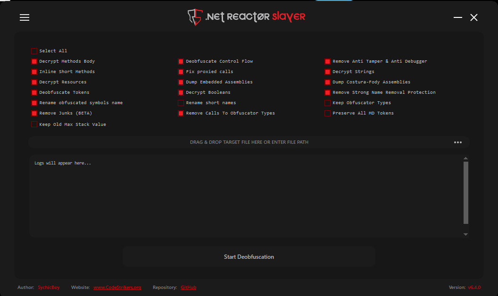This screenshot has height=296, width=498.
Task: Toggle Keep Obfuscator Types checkbox
Action: coord(327,103)
